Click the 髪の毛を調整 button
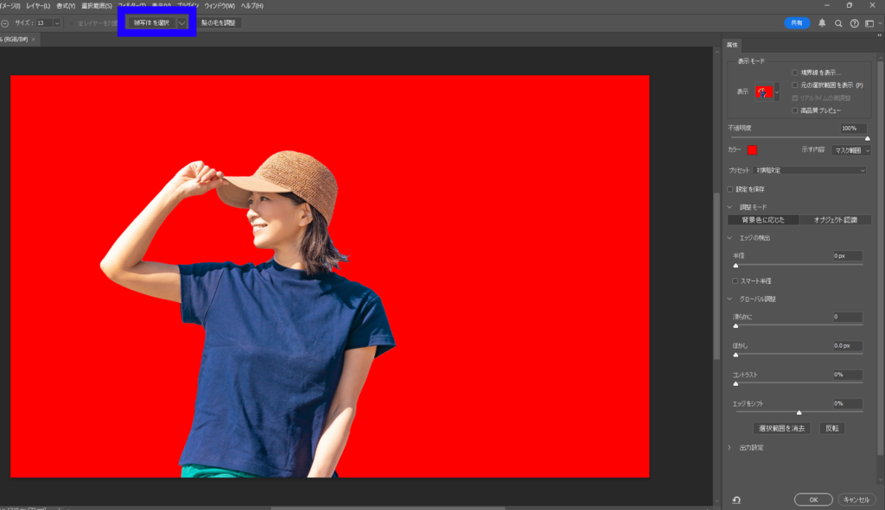 point(220,22)
